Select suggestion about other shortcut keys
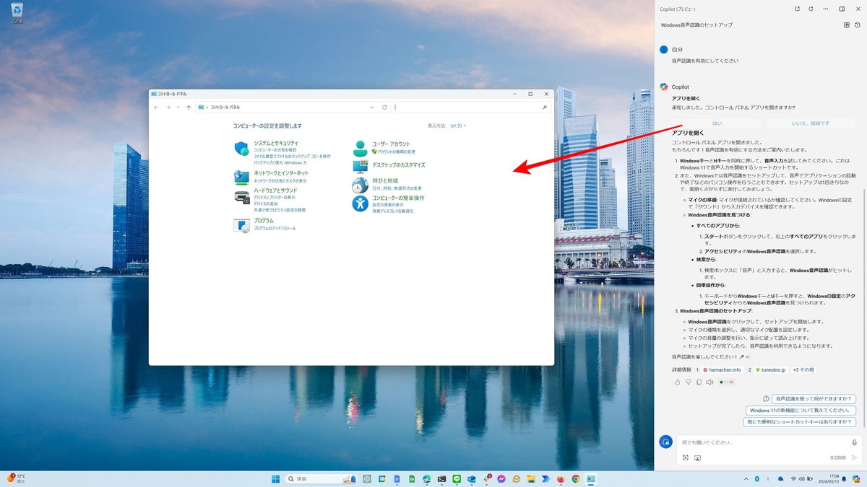 coord(800,422)
